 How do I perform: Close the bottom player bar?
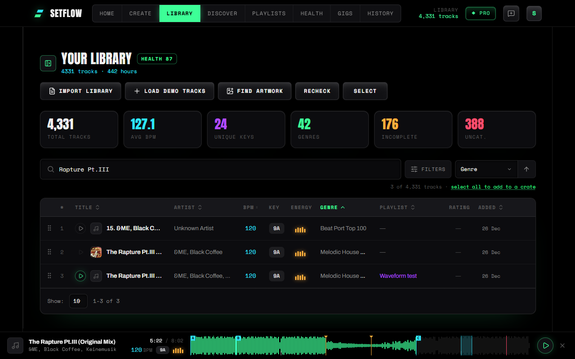(x=562, y=346)
